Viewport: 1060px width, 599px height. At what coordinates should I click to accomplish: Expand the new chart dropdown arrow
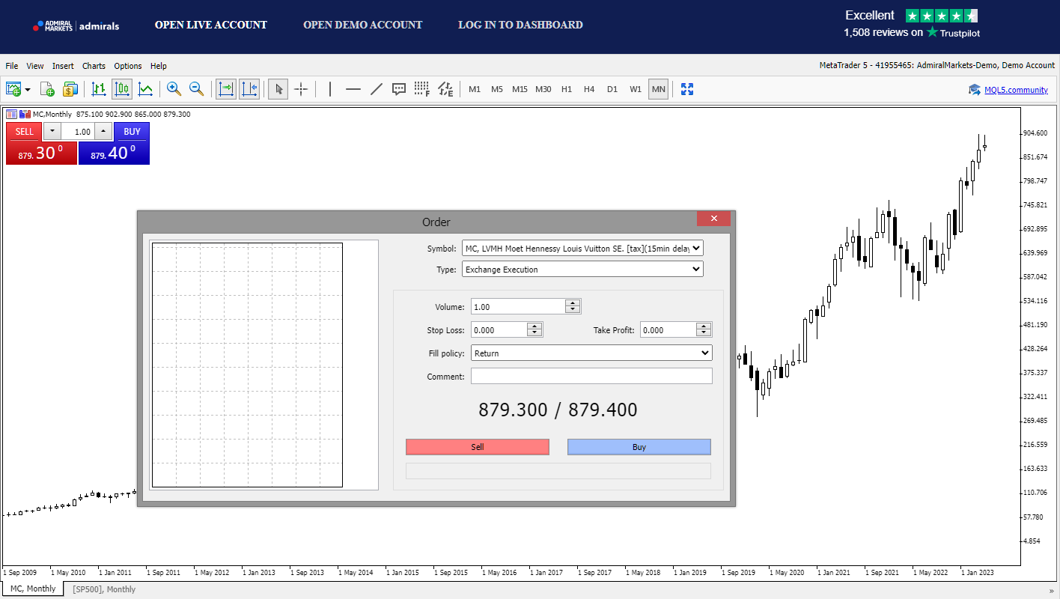click(28, 89)
